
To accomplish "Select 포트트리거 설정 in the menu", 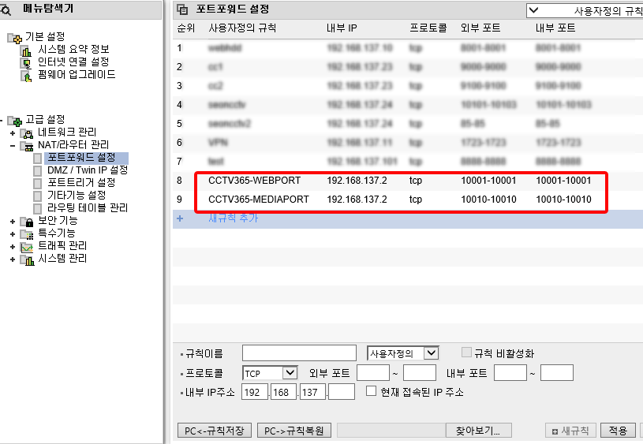I will tap(80, 183).
